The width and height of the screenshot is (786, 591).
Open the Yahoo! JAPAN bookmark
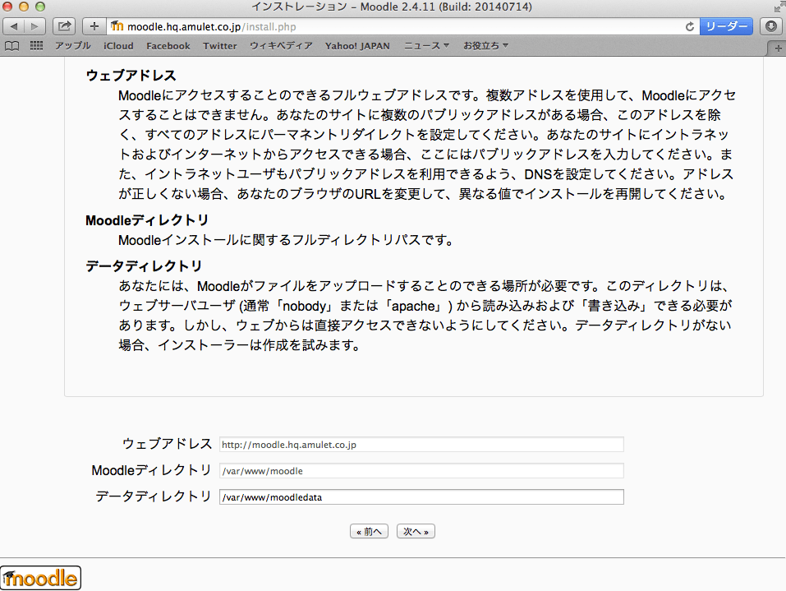[357, 46]
